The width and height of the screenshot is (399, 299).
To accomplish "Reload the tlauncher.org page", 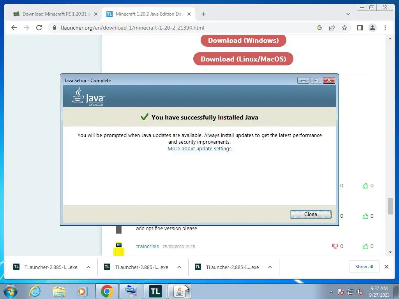I will coord(39,28).
